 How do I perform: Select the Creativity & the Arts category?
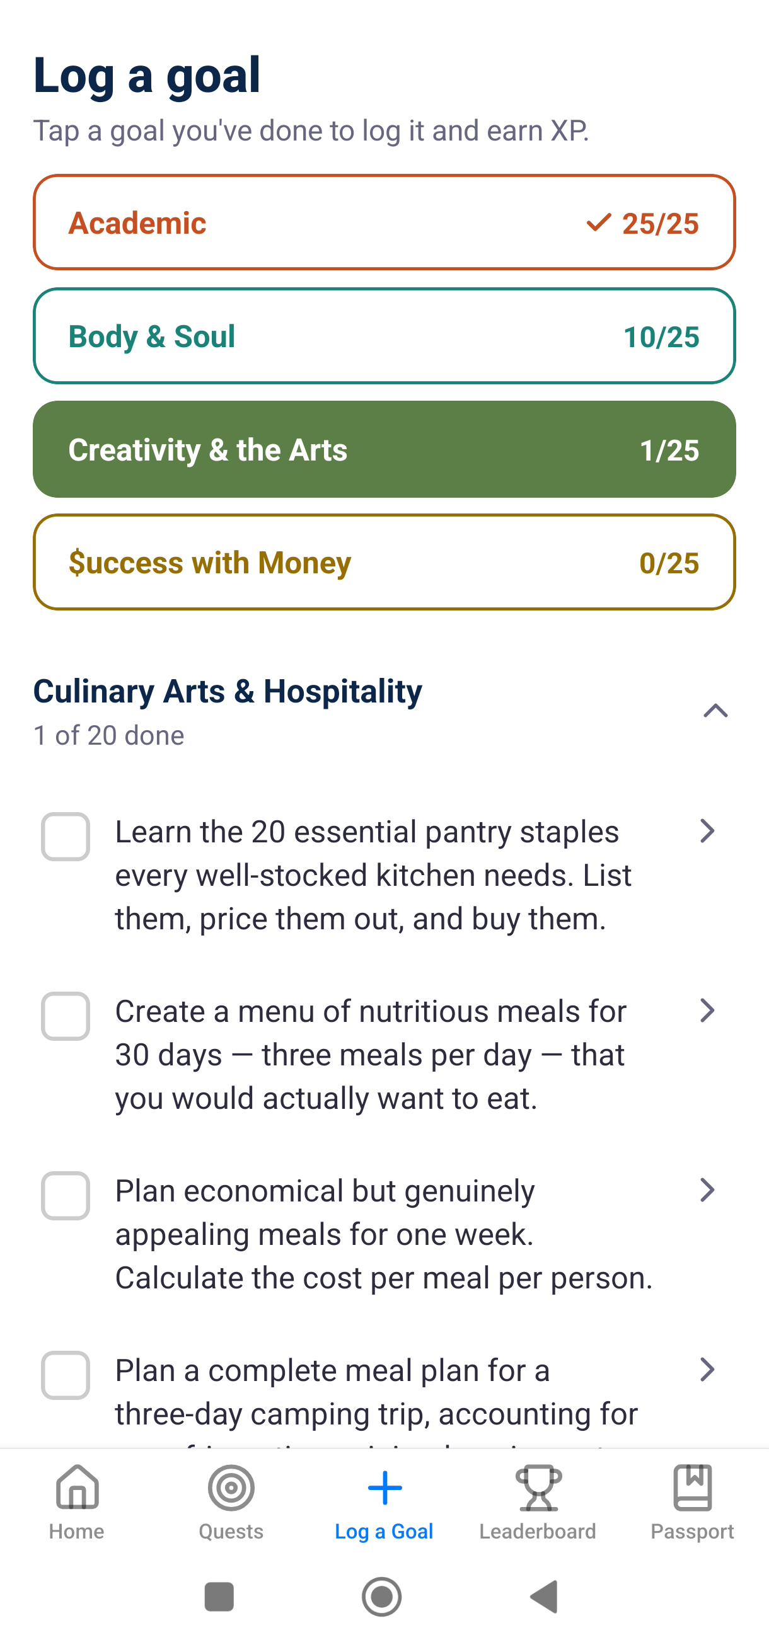[384, 449]
